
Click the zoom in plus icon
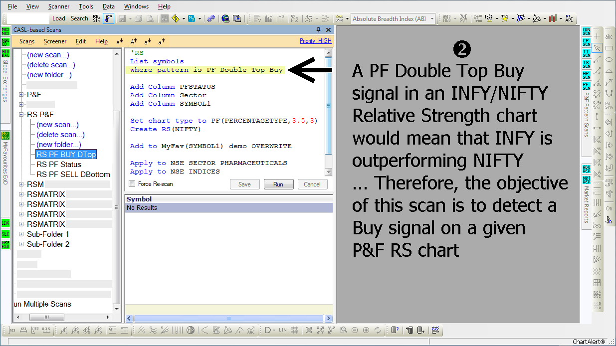366,330
